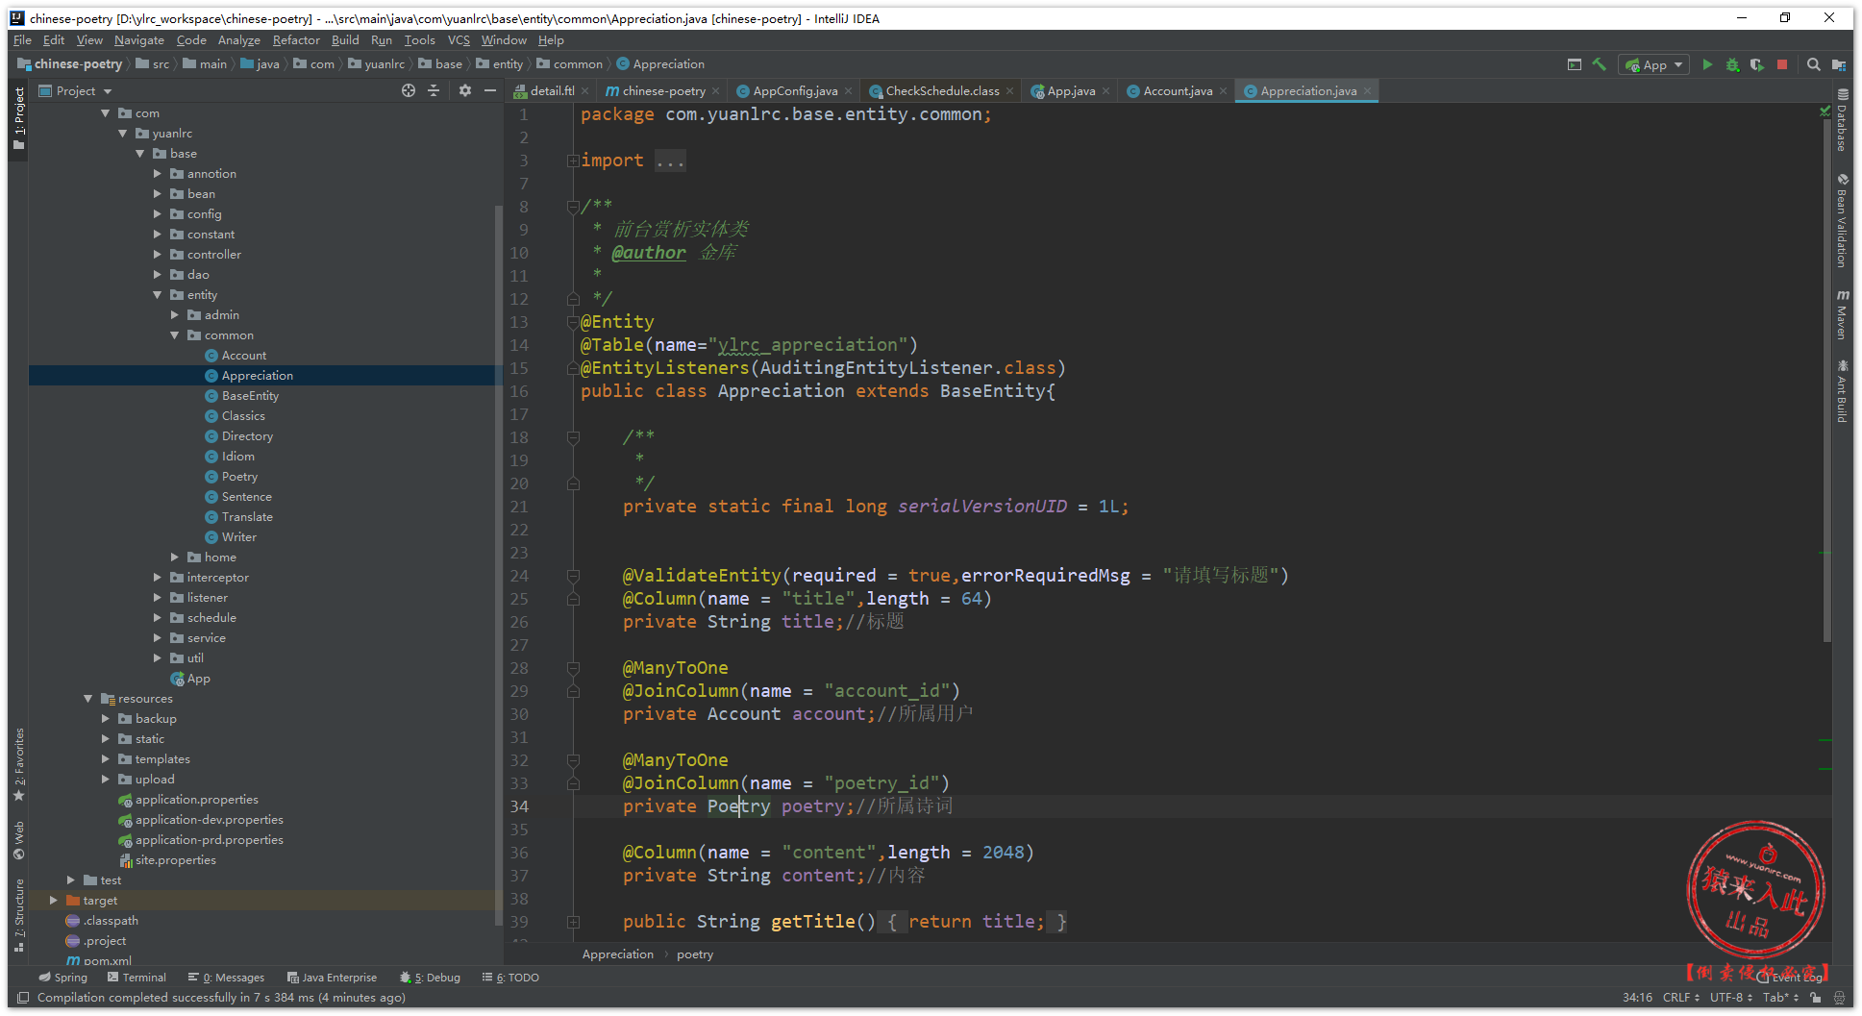This screenshot has width=1862, height=1016.
Task: Collapse all nodes icon in the Project panel header
Action: pyautogui.click(x=434, y=90)
